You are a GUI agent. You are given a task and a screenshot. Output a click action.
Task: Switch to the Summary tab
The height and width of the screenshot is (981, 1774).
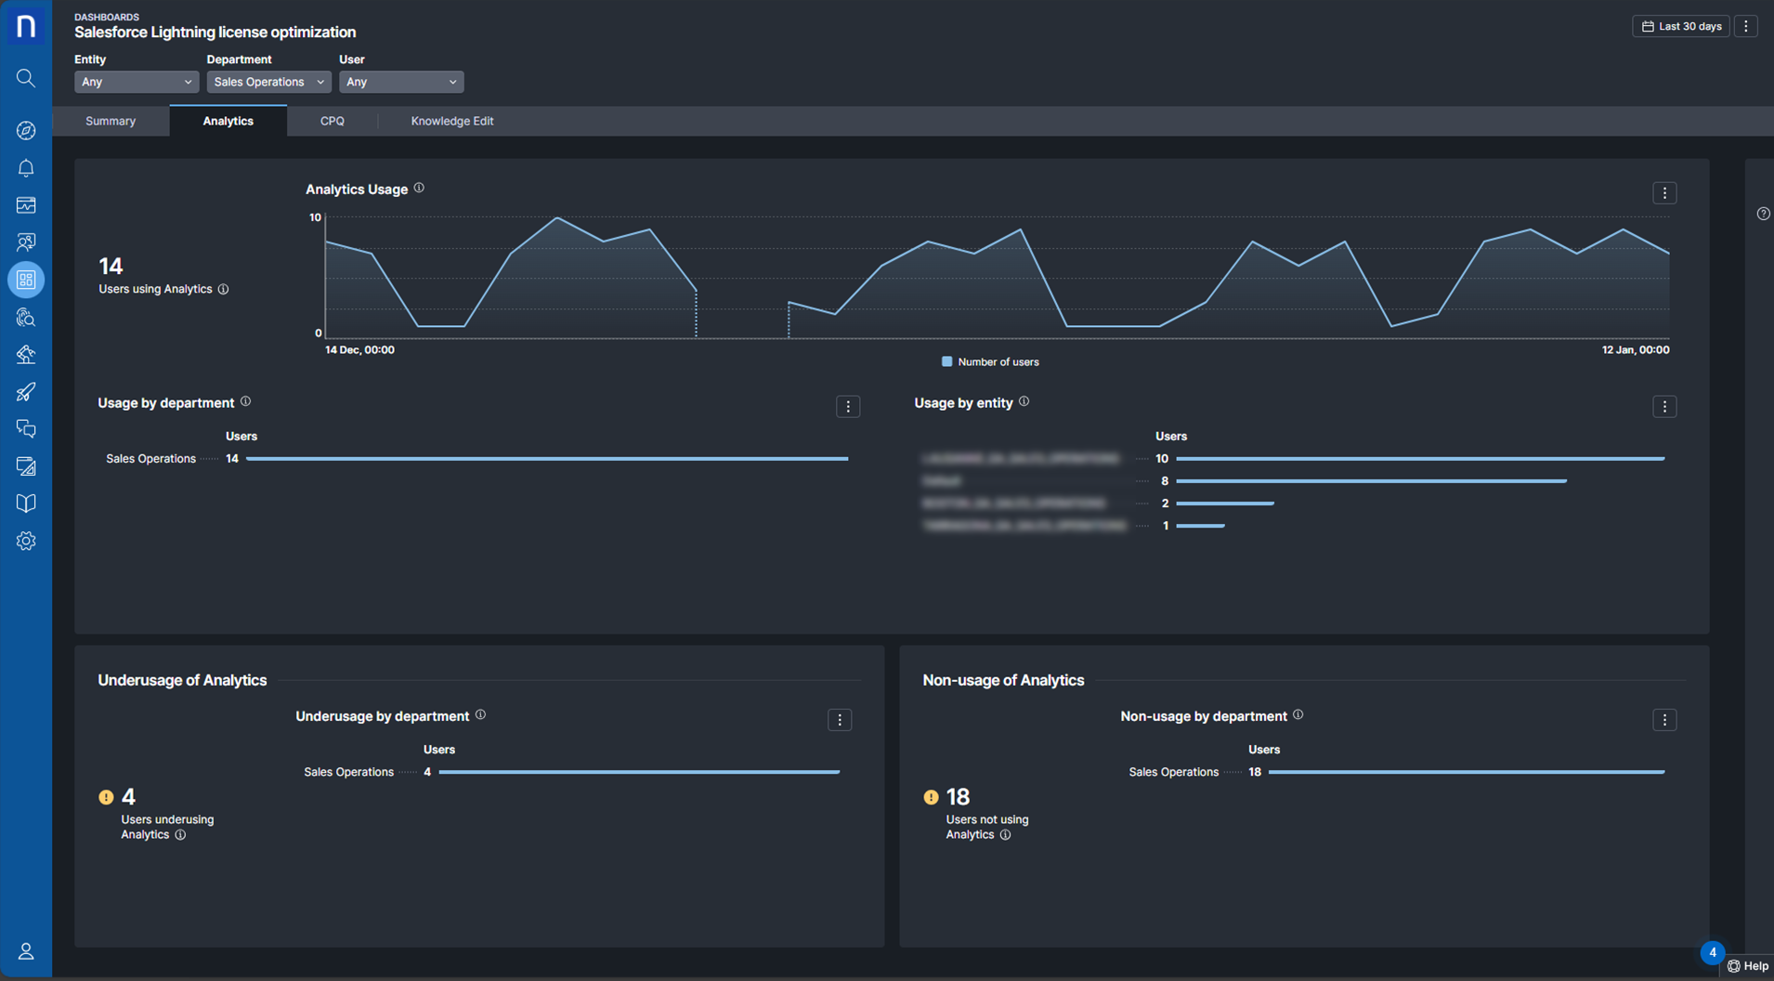coord(111,121)
